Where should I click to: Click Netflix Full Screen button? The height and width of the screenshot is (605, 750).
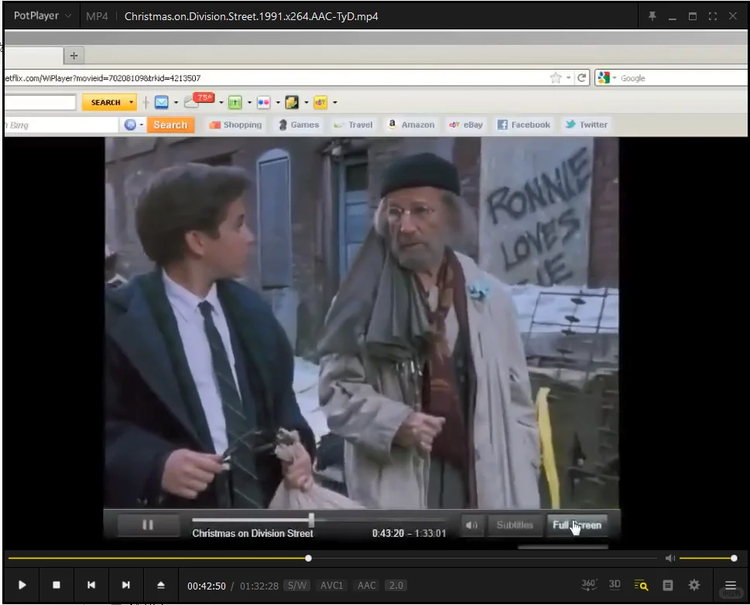(577, 525)
